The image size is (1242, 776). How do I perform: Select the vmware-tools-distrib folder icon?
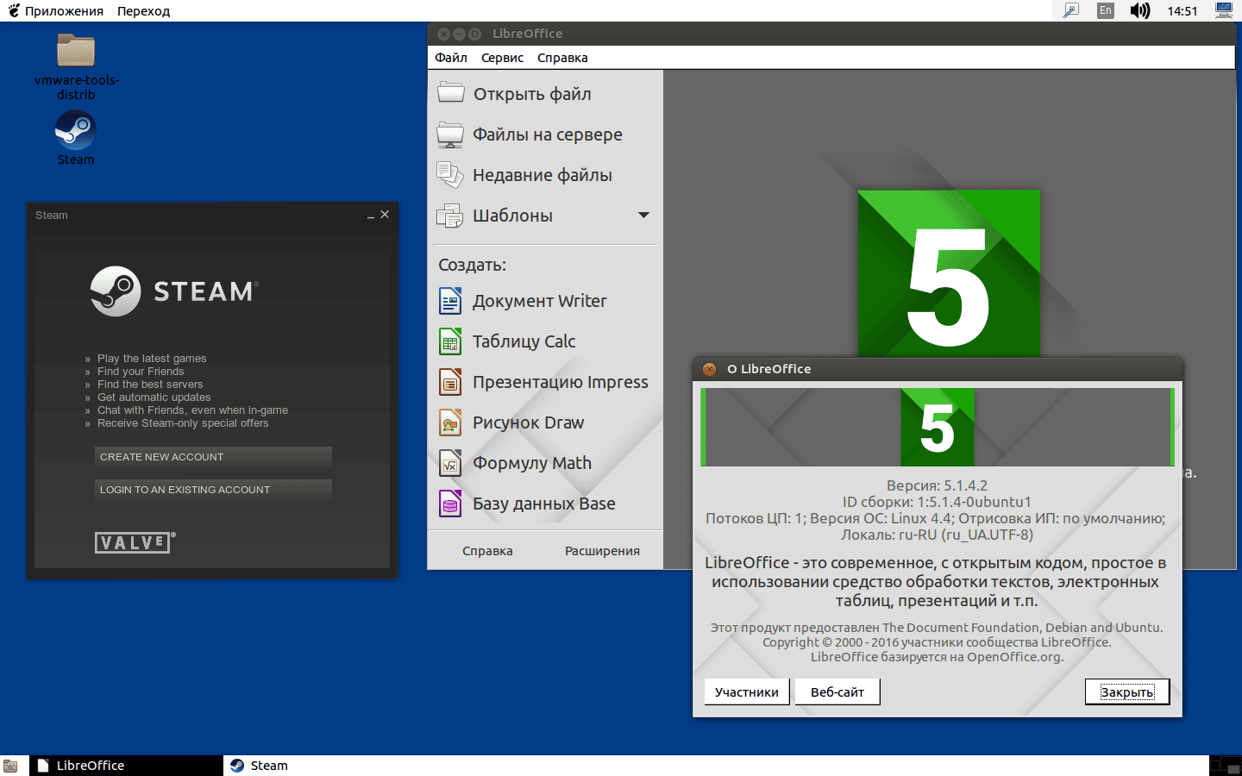[76, 51]
